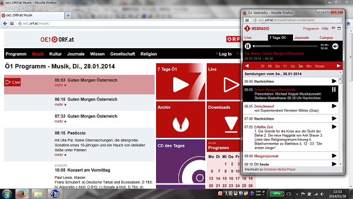Viewport: 353px width, 199px height.
Task: Click the Log In link
Action: pyautogui.click(x=225, y=54)
